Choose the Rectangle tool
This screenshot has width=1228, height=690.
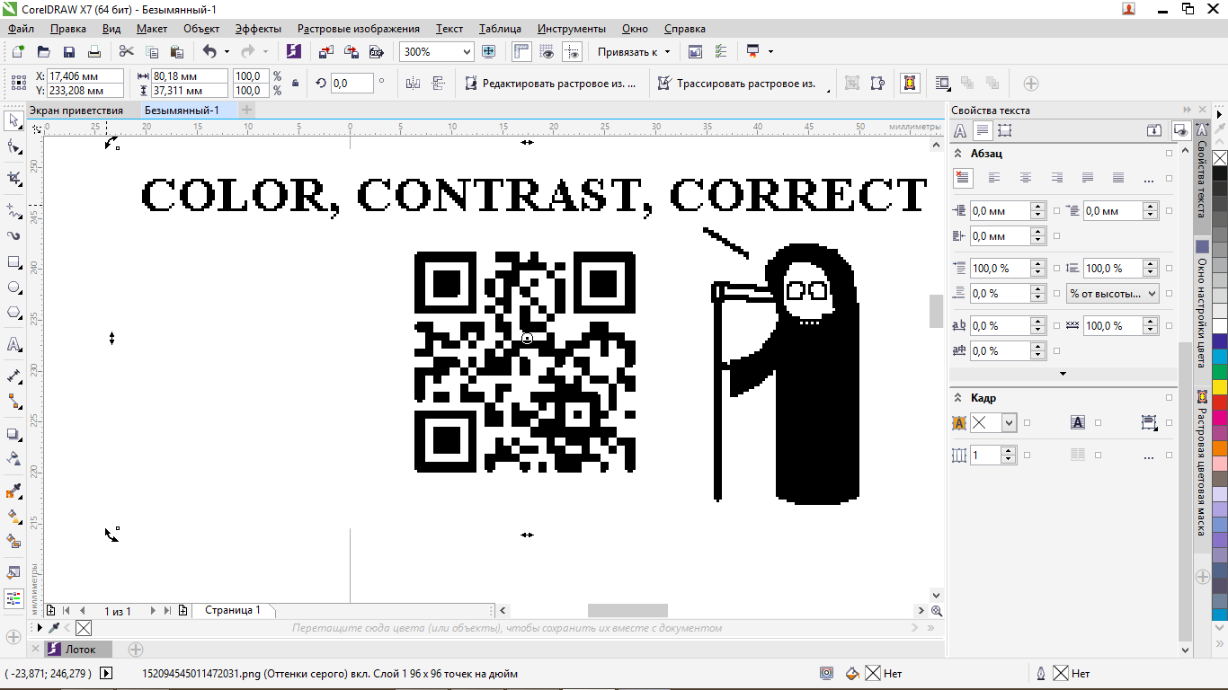13,262
